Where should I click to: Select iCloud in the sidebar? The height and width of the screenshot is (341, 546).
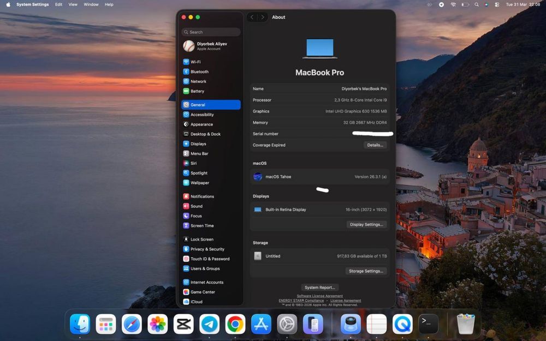click(x=211, y=302)
